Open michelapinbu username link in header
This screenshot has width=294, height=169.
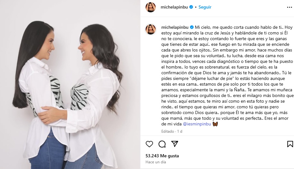174,7
